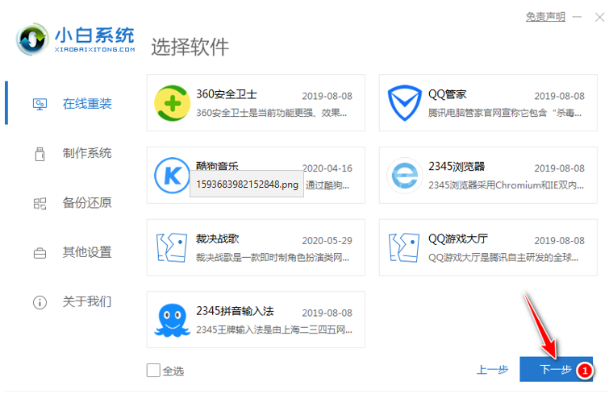Click the 2345拼音输入法 octopus icon
Viewport: 609px width, 394px height.
coord(172,320)
